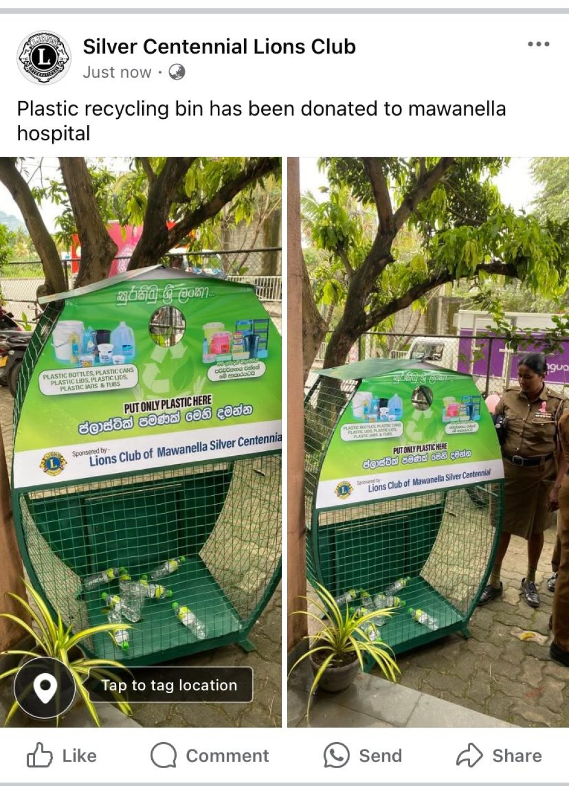This screenshot has width=569, height=786.
Task: Click the 'Just now' timestamp
Action: pos(117,72)
